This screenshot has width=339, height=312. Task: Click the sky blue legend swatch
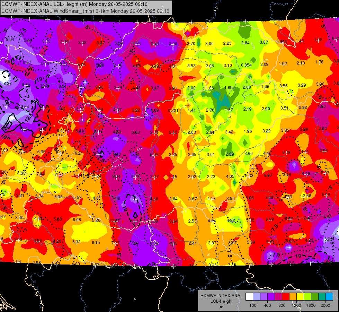pyautogui.click(x=329, y=297)
